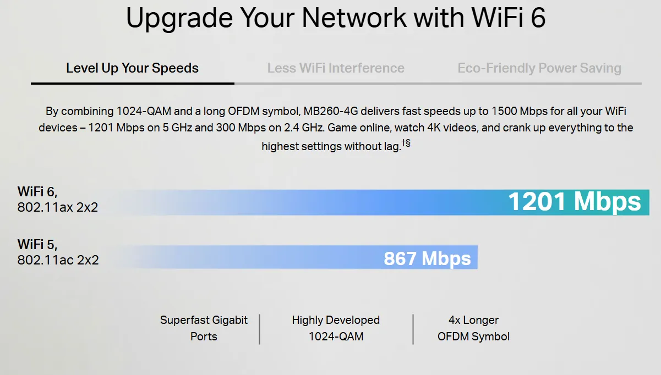
Task: Click the 1201 Mbps bar value
Action: pos(574,202)
